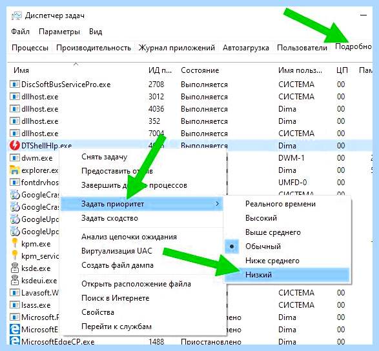This screenshot has width=379, height=351.
Task: Click the DiscSoftBusServicePro.exe process icon
Action: (x=14, y=85)
